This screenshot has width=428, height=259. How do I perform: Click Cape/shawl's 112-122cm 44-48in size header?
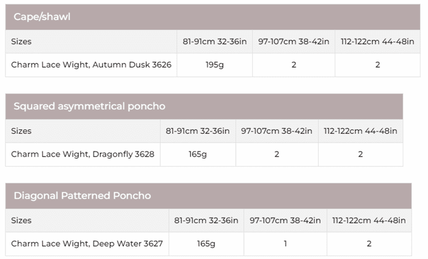[x=377, y=41]
